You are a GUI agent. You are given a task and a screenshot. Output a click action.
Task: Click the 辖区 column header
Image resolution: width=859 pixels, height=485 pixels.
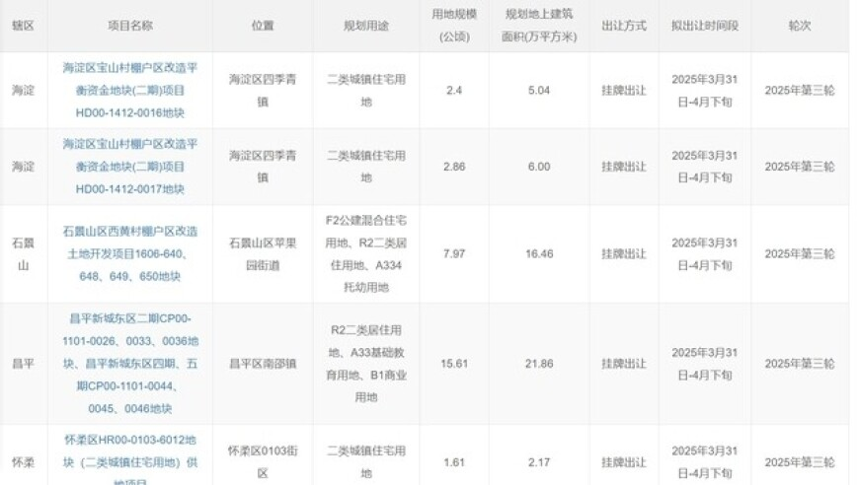[x=23, y=26]
